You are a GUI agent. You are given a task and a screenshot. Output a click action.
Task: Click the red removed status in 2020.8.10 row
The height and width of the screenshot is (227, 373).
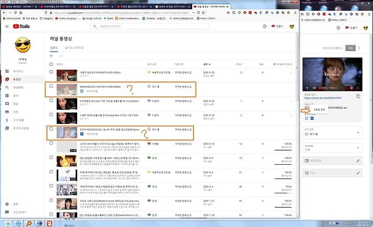click(x=153, y=144)
